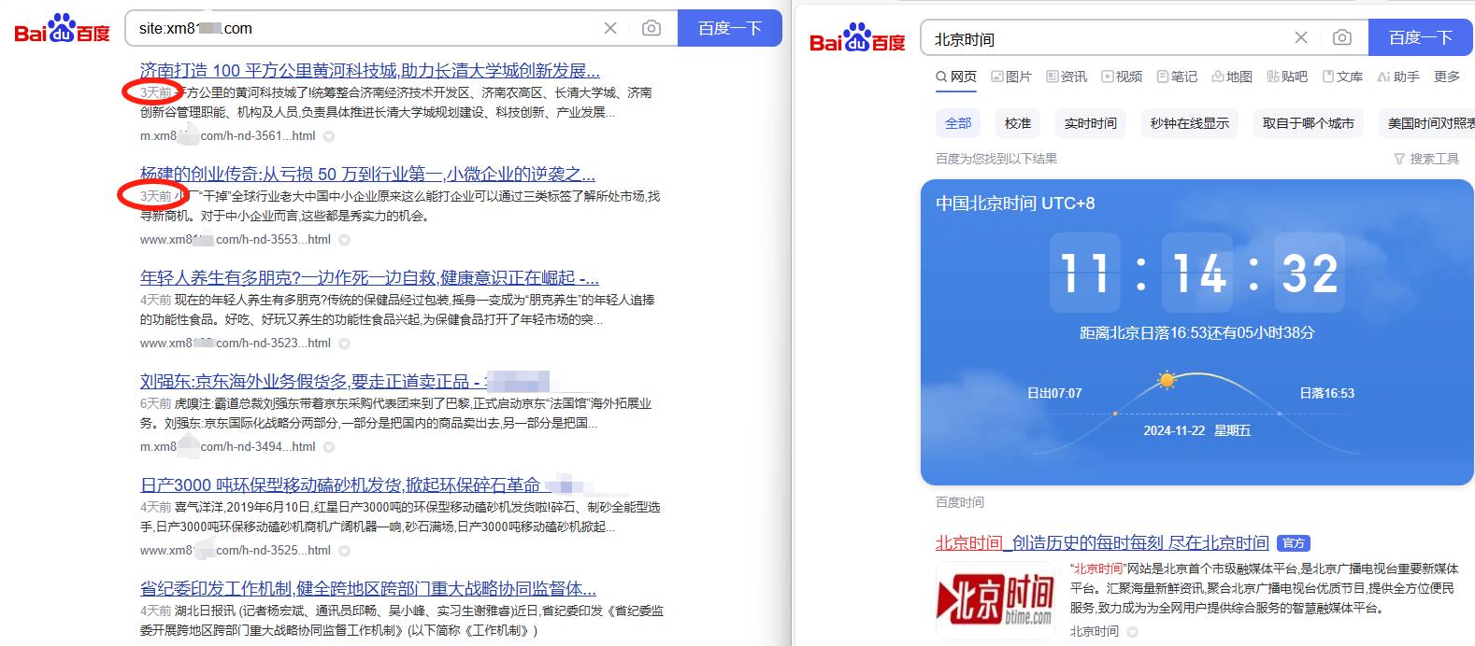
Task: Click 距离北京日落16:53 countdown text
Action: click(x=1197, y=333)
